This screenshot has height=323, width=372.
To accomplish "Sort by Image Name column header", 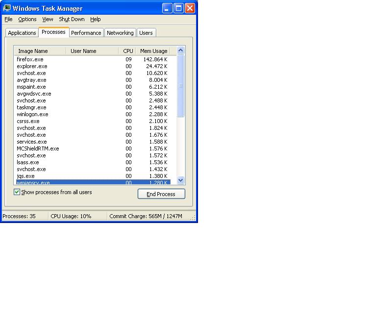I will (x=40, y=51).
